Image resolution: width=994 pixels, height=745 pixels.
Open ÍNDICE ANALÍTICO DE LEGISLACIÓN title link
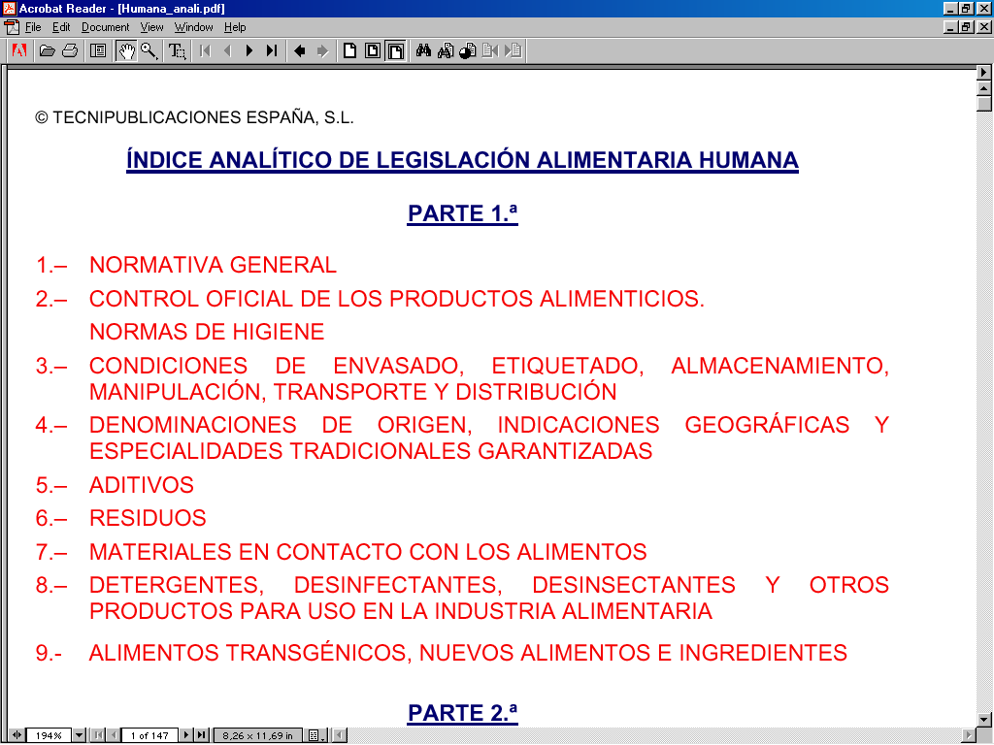462,160
